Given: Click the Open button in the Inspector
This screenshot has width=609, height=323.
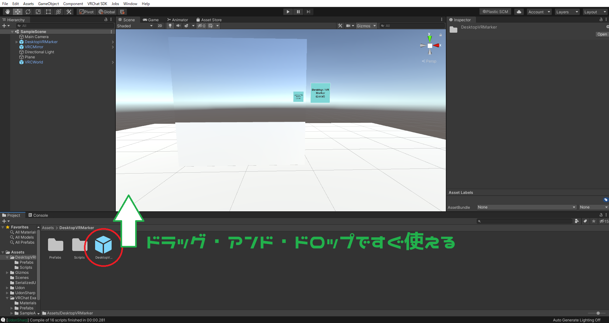Looking at the screenshot, I should click(602, 34).
